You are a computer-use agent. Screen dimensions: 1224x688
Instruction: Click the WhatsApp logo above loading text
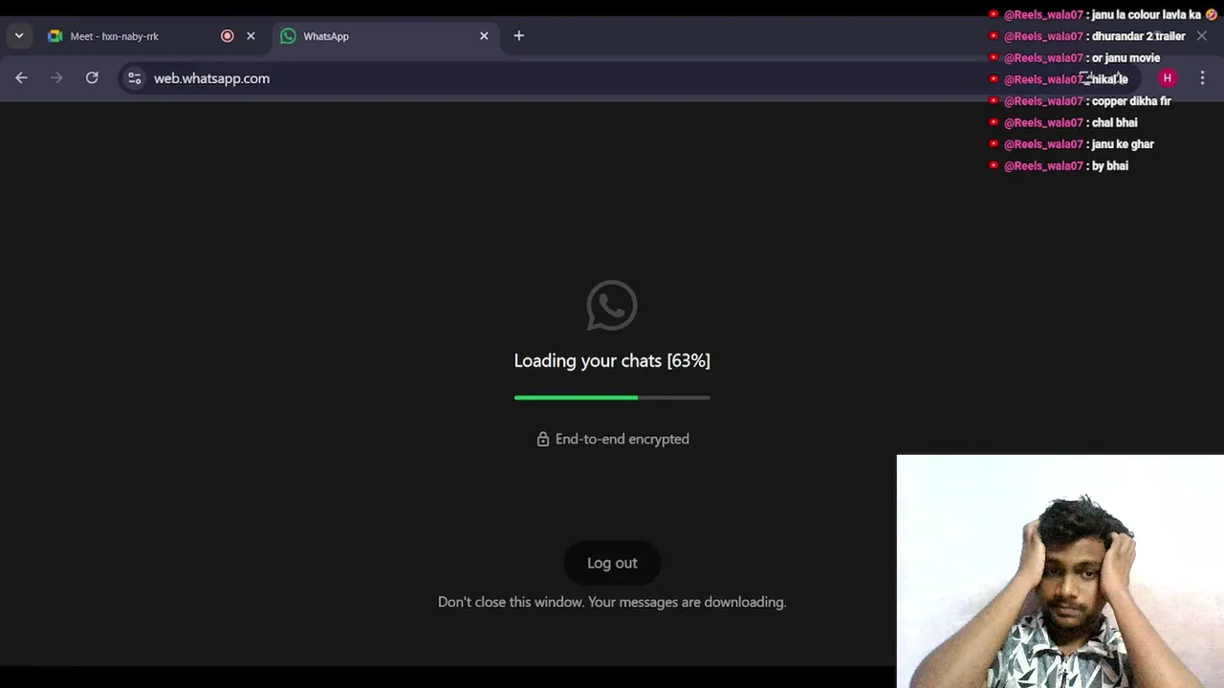click(x=612, y=306)
